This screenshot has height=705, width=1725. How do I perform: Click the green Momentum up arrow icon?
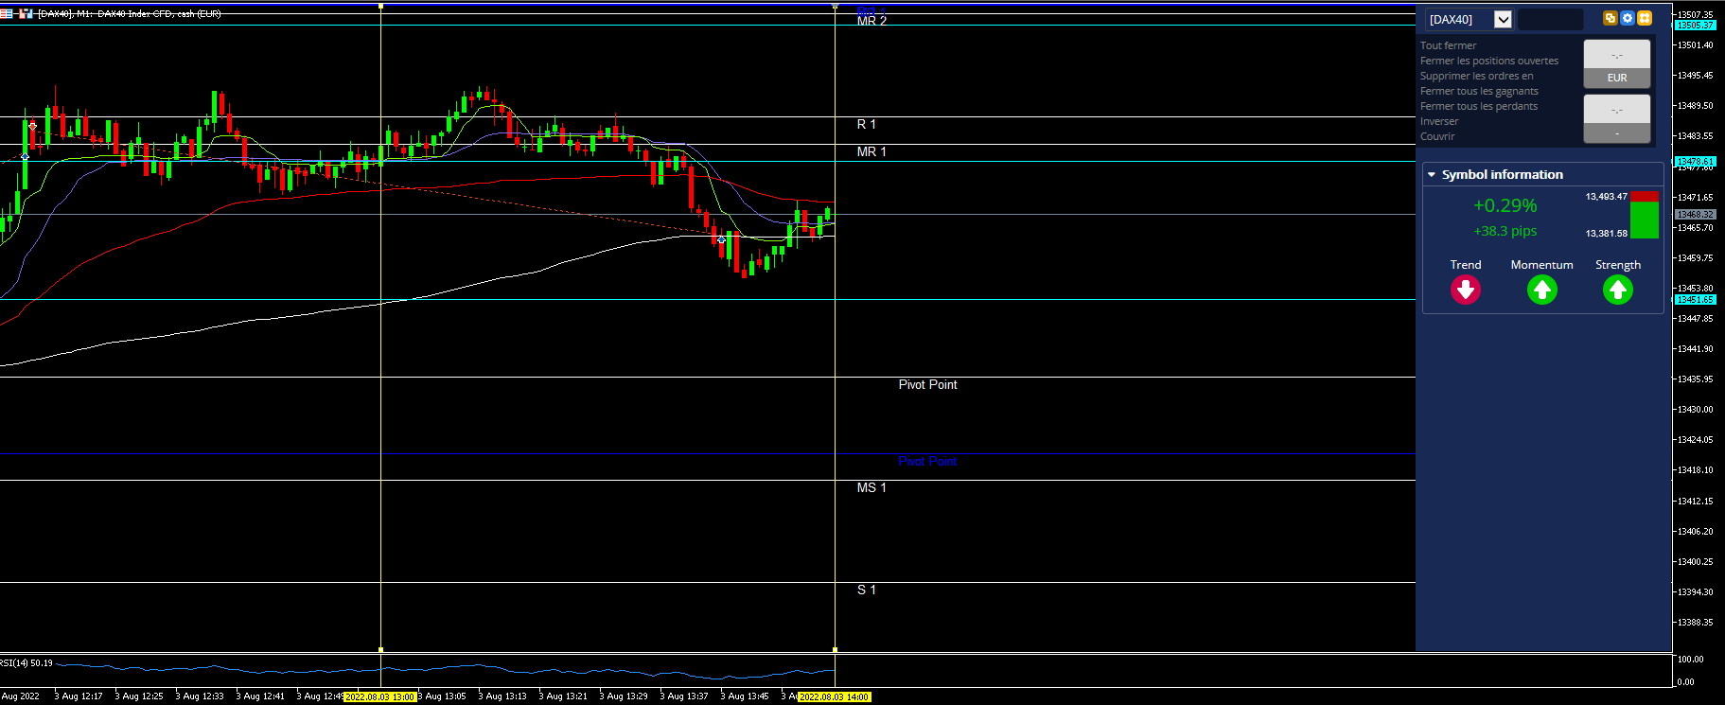pos(1542,290)
